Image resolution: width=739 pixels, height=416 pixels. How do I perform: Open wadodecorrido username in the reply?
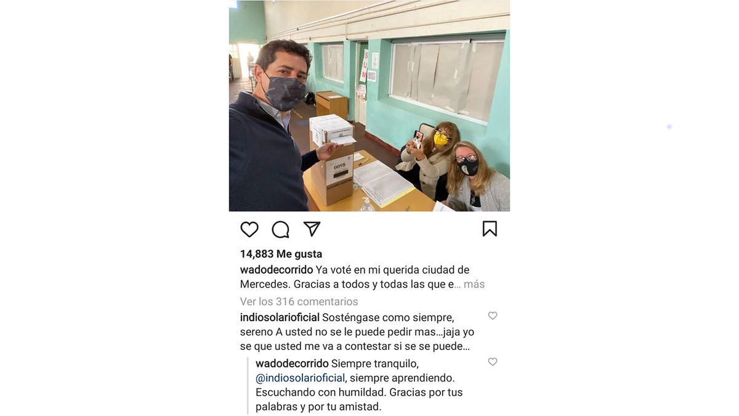[x=292, y=364]
